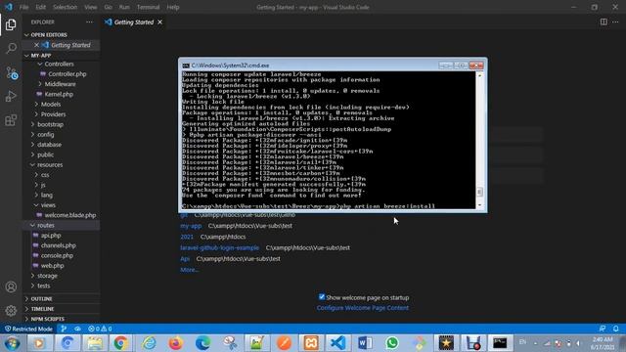Expand the config folder

[x=46, y=135]
